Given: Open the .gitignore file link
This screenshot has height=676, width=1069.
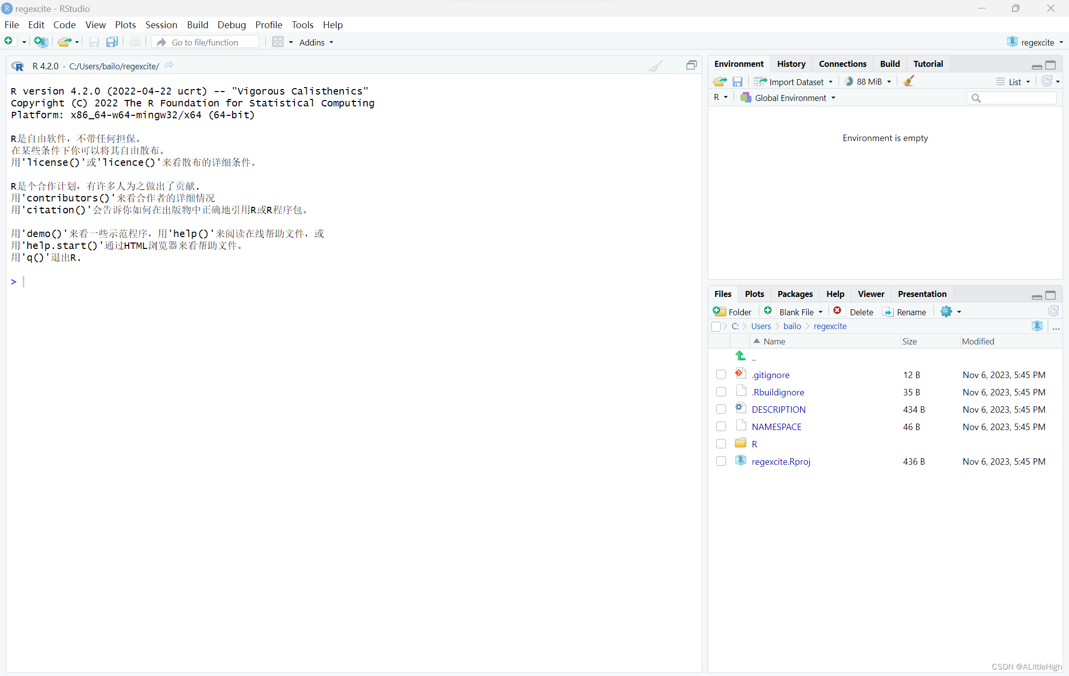Looking at the screenshot, I should 771,375.
